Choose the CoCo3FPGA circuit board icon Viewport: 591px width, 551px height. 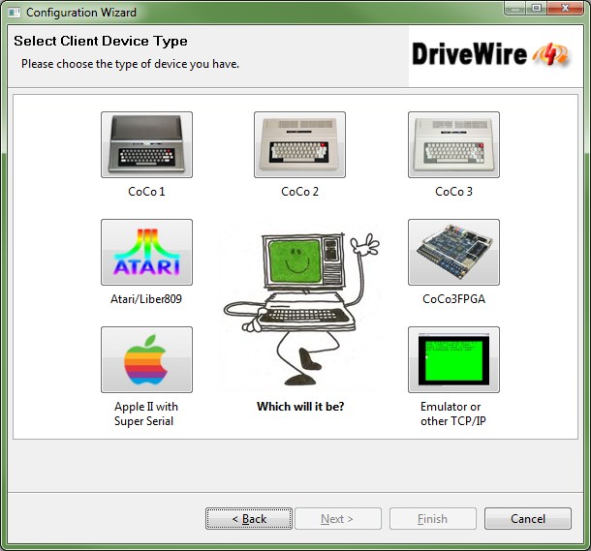point(453,252)
